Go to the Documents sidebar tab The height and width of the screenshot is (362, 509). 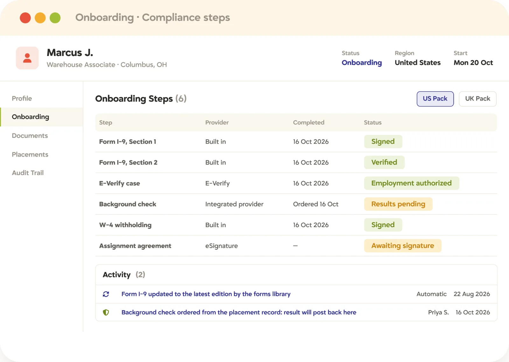pyautogui.click(x=30, y=136)
